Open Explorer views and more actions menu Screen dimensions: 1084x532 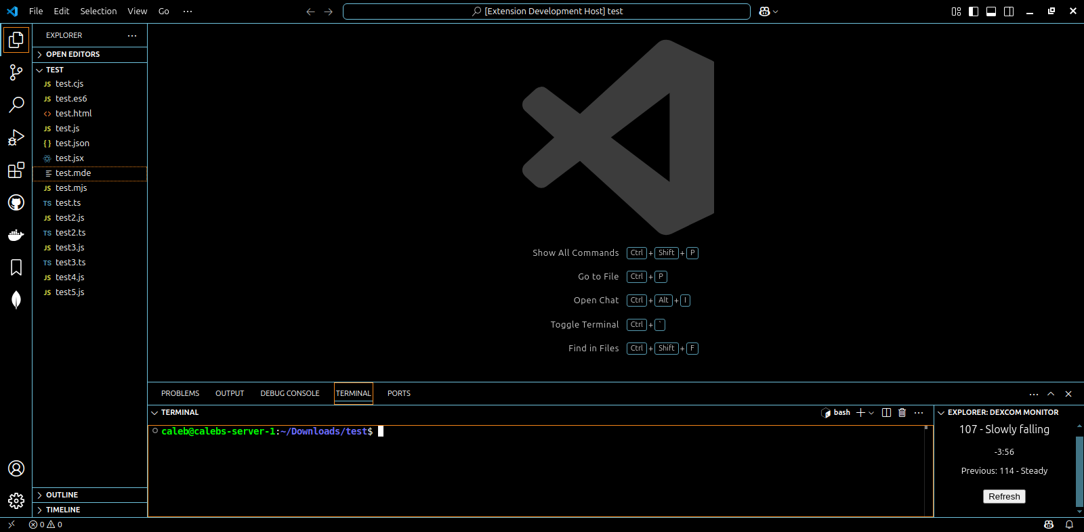[132, 36]
